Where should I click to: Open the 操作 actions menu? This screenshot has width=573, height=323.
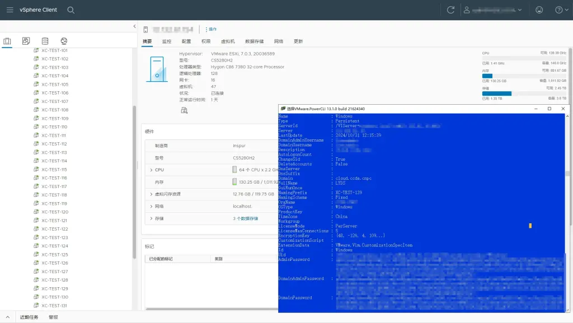click(x=211, y=29)
